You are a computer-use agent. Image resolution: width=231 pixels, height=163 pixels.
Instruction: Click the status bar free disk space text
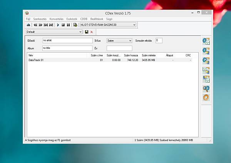[x=176, y=140]
